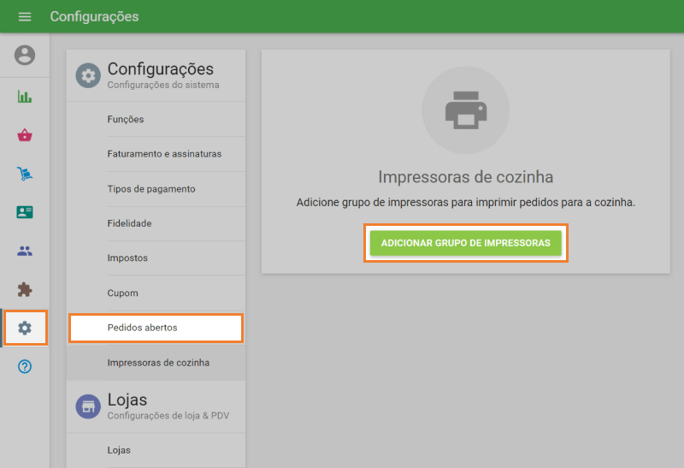Screen dimensions: 684x468
Task: Click 'Adicione grupo de impressoras' description text
Action: point(465,203)
